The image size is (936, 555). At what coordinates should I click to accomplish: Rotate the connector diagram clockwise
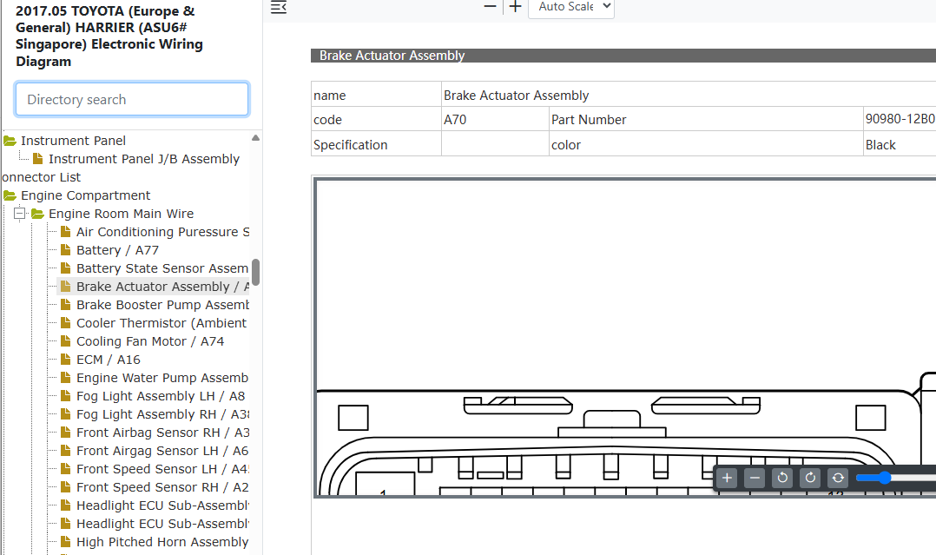point(810,478)
